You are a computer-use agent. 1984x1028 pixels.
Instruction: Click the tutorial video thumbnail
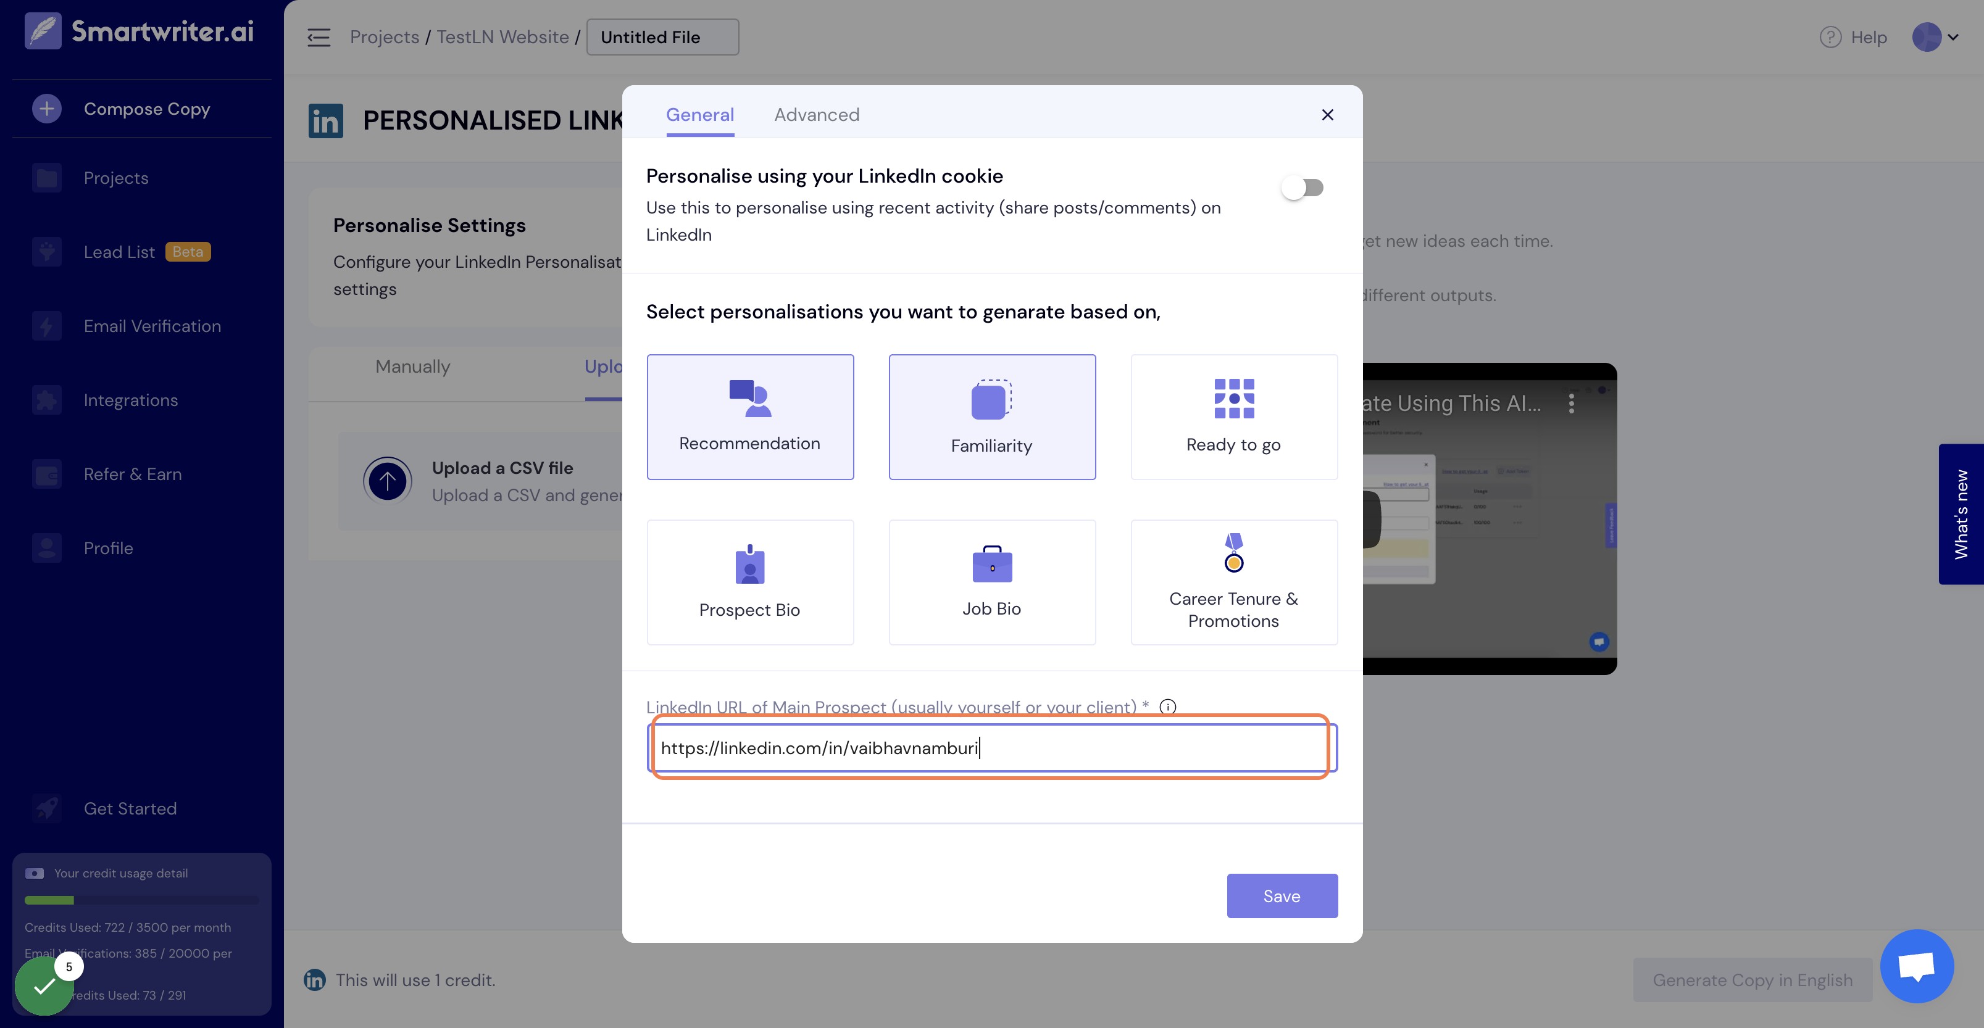[1490, 519]
